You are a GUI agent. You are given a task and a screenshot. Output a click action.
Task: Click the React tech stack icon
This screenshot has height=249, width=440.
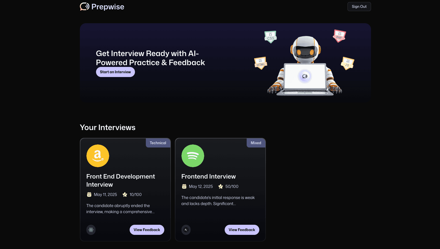coord(91,230)
